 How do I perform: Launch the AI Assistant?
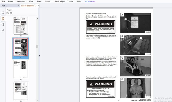(x=90, y=2)
